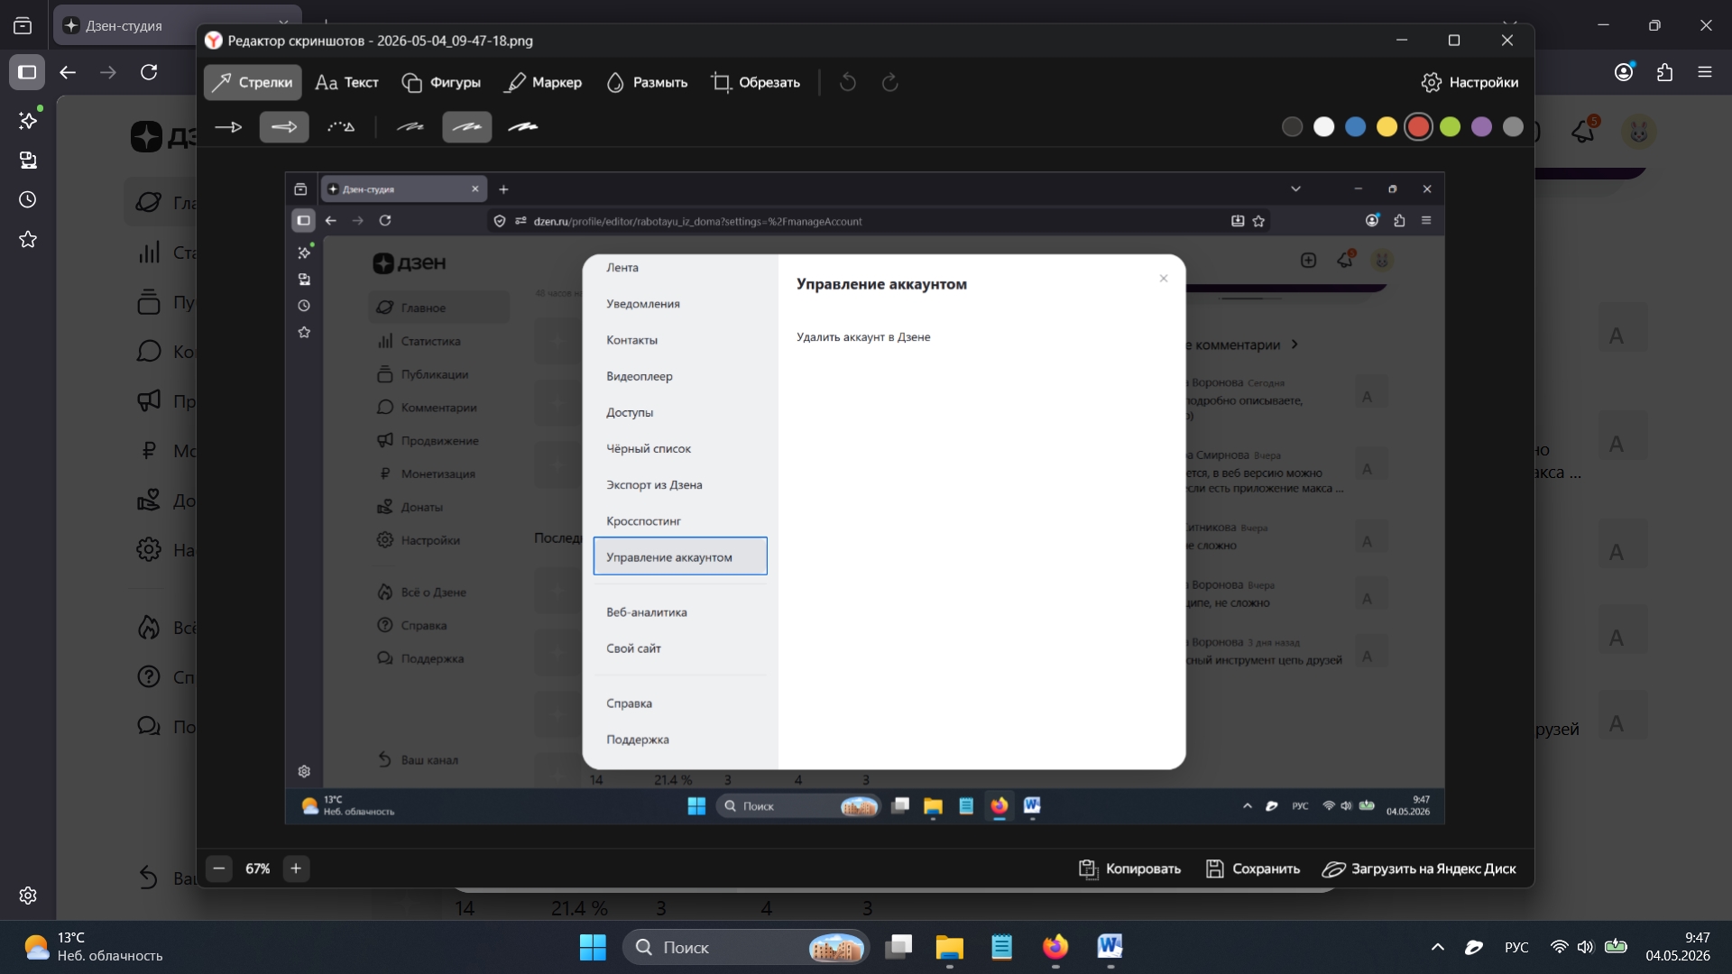Open Word from the taskbar
Screen dimensions: 1732x974
(1110, 947)
